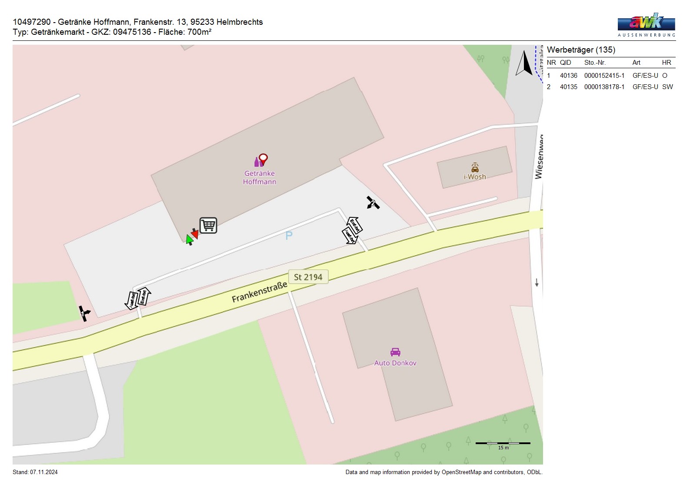Click the OpenStreetMap attribution text
Image resolution: width=690 pixels, height=488 pixels.
click(443, 472)
